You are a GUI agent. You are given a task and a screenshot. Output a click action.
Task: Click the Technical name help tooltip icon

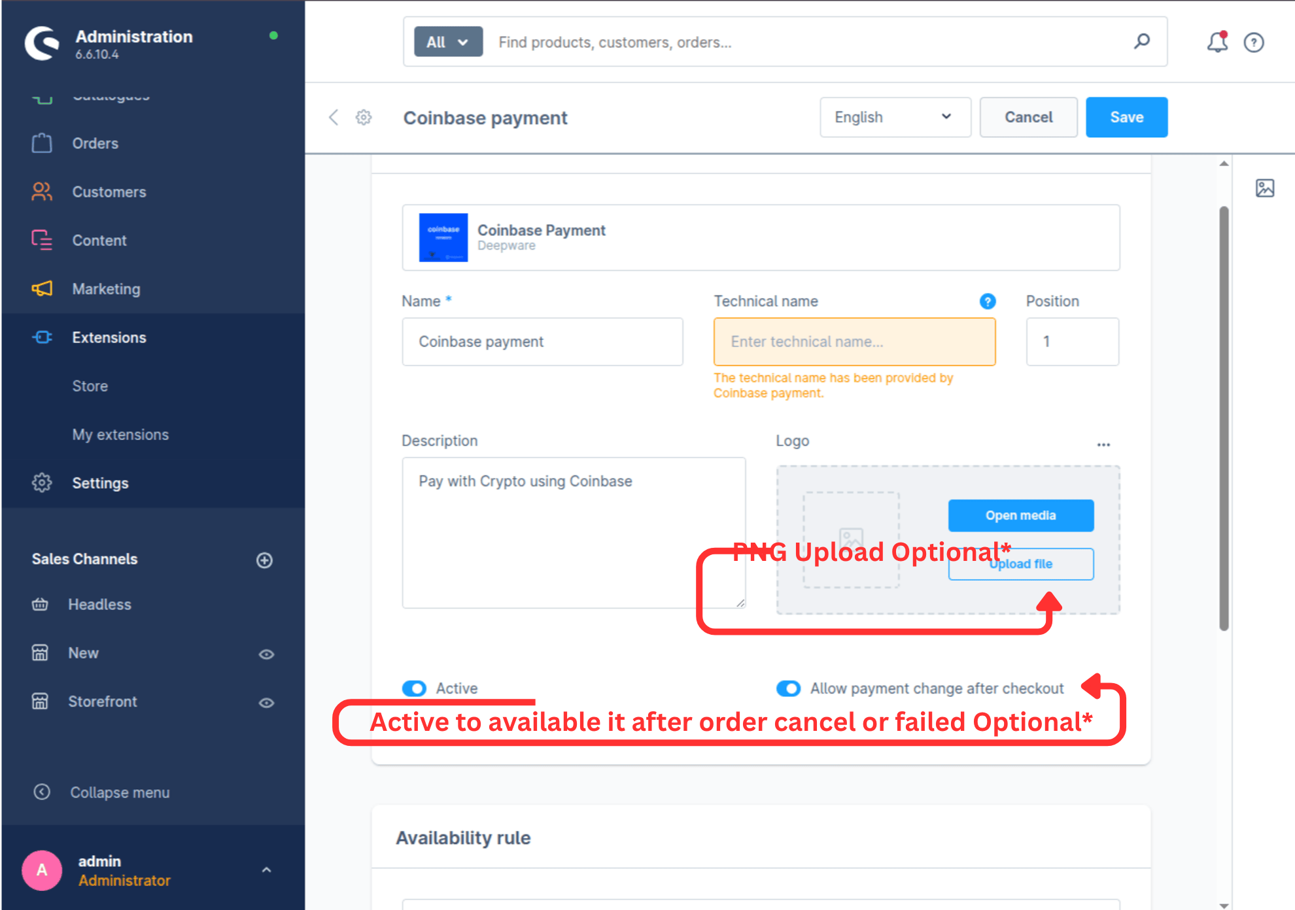(x=988, y=301)
